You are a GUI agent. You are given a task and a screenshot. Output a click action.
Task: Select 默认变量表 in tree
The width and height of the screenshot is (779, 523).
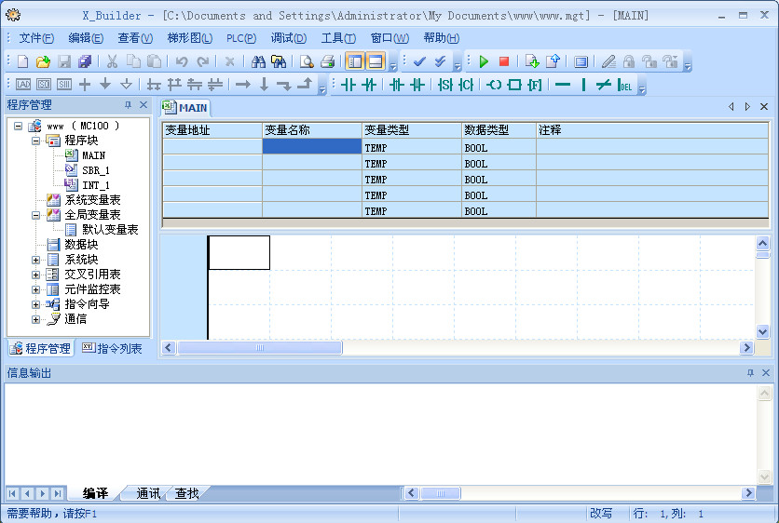pos(110,230)
